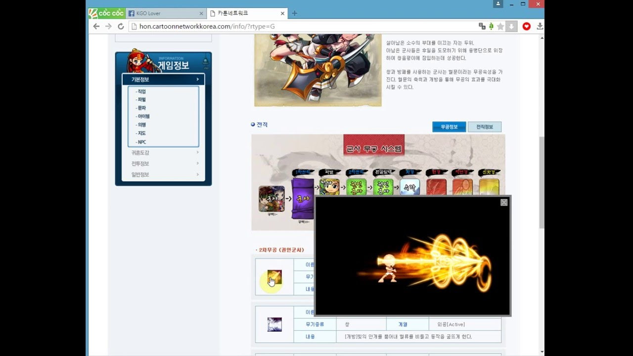Close the skill animation popup with X
633x356 pixels.
click(x=504, y=202)
